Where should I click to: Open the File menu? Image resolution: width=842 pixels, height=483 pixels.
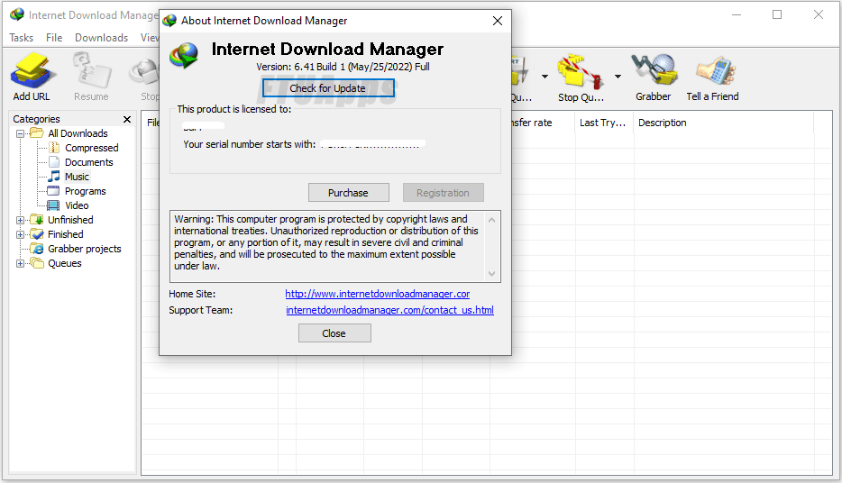54,38
